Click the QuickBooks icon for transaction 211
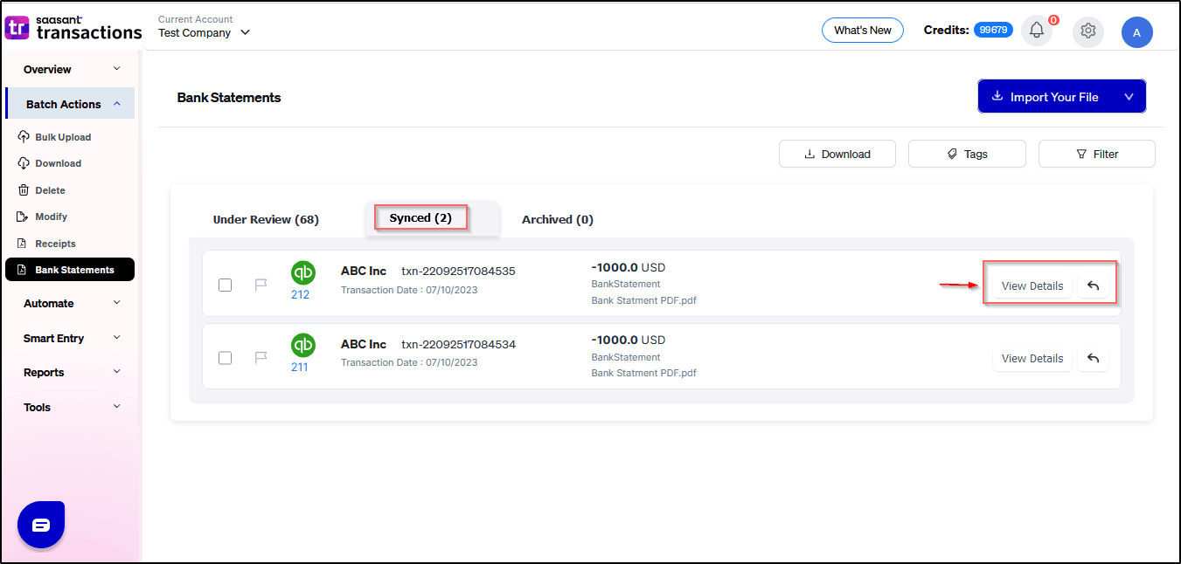Viewport: 1181px width, 564px height. (x=302, y=346)
